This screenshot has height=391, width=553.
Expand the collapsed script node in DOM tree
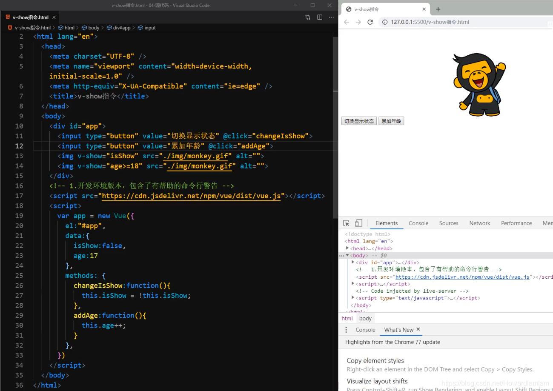pos(353,283)
